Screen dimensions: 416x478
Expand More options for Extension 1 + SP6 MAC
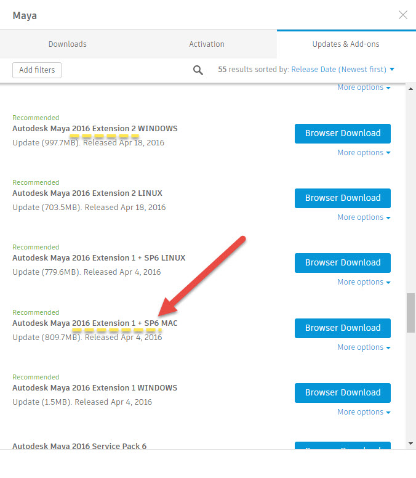point(364,347)
